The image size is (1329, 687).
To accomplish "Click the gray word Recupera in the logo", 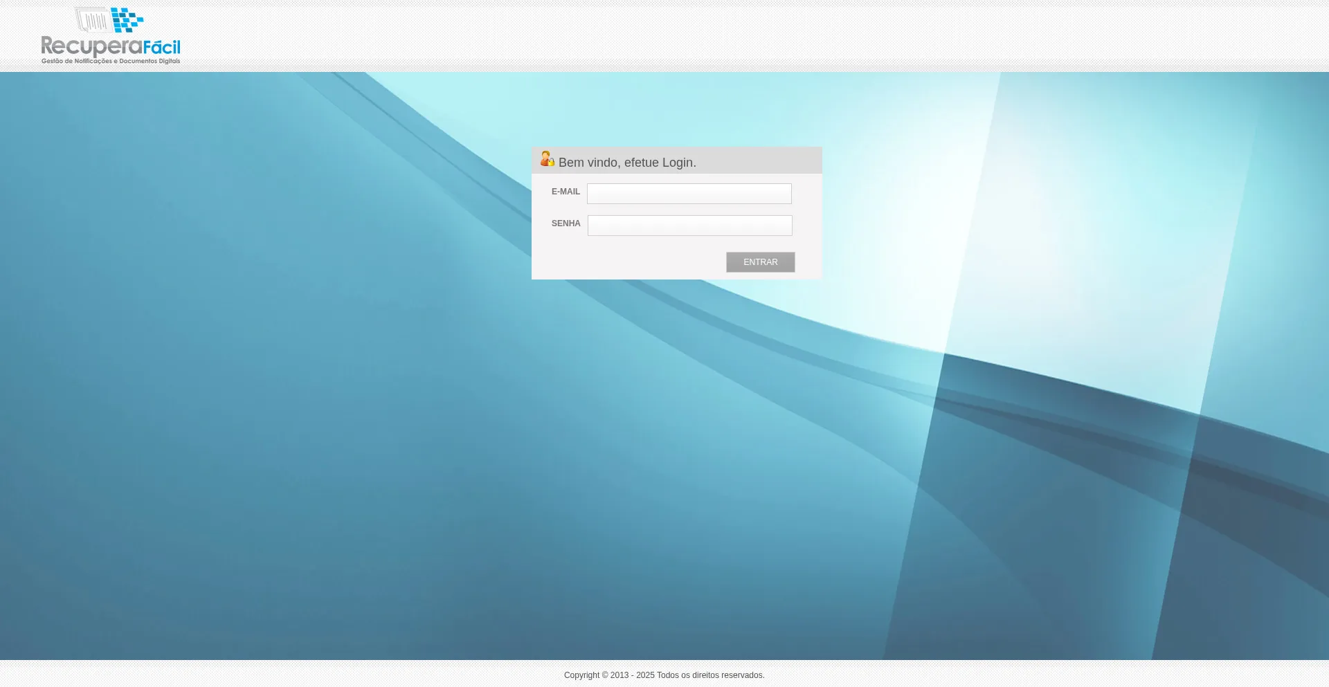I will coord(92,47).
